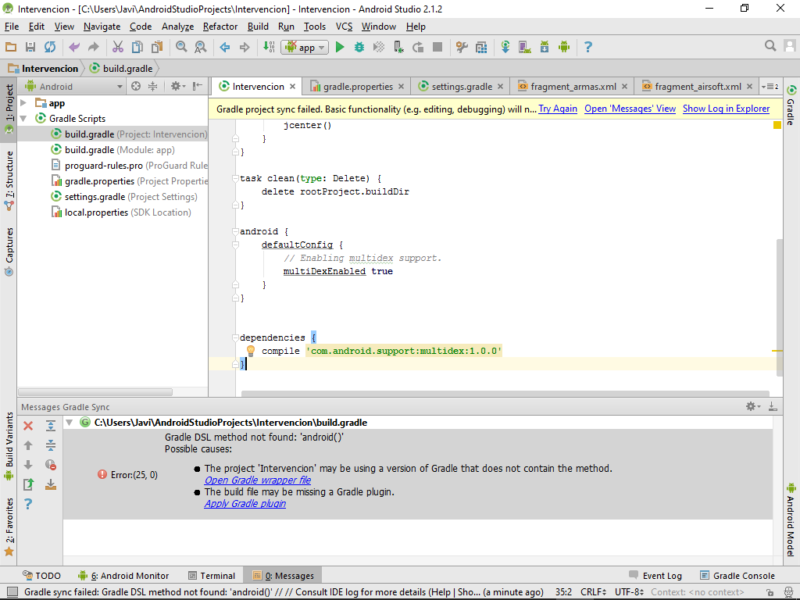Toggle the Captures tool window
Viewport: 800px width, 600px height.
tap(9, 252)
